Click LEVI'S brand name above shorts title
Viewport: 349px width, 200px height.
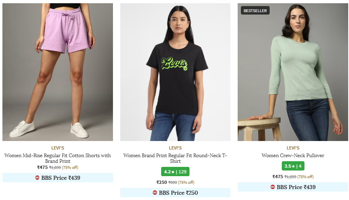pyautogui.click(x=57, y=148)
